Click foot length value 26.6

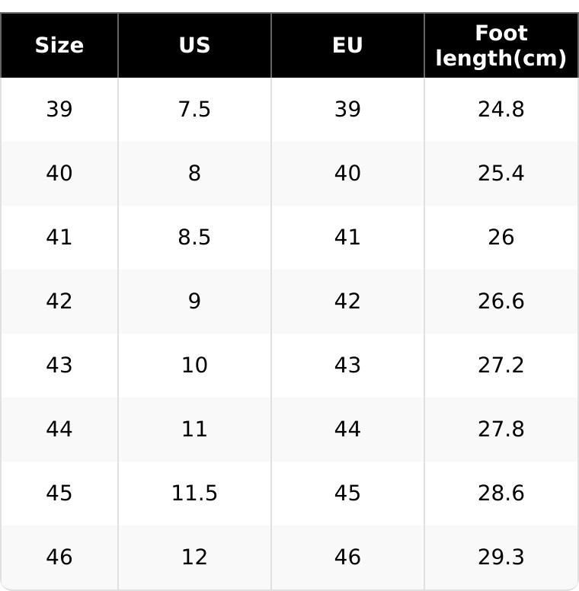tap(501, 302)
